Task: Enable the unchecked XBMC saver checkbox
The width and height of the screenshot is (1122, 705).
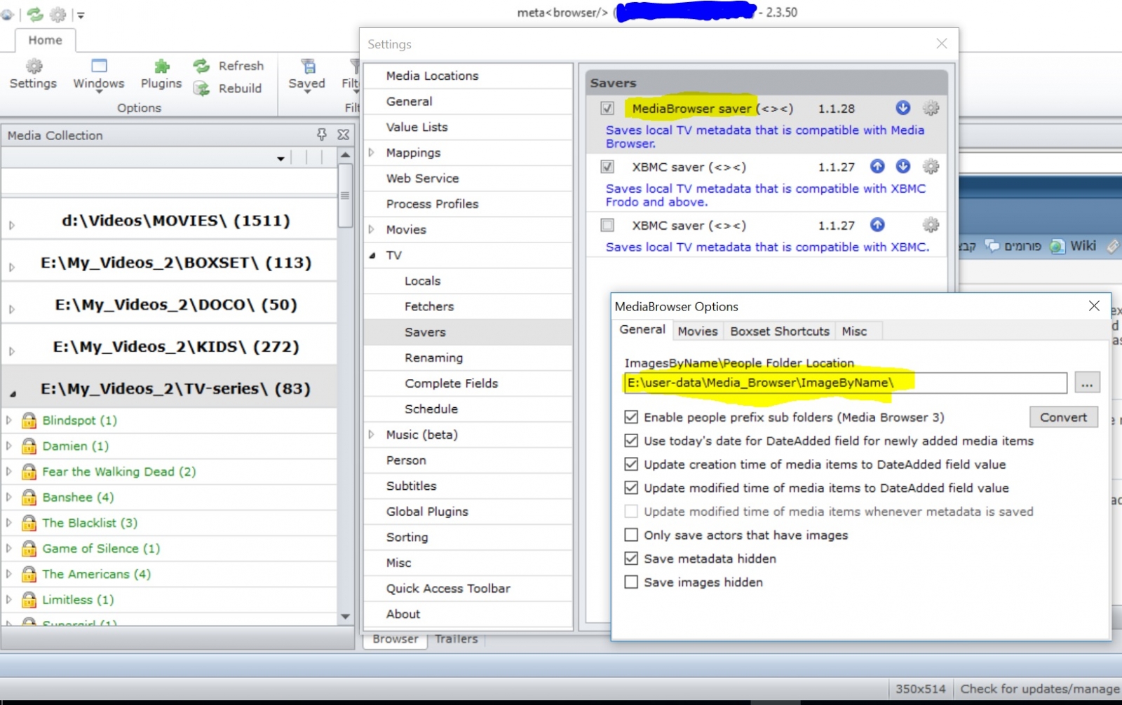Action: (607, 225)
